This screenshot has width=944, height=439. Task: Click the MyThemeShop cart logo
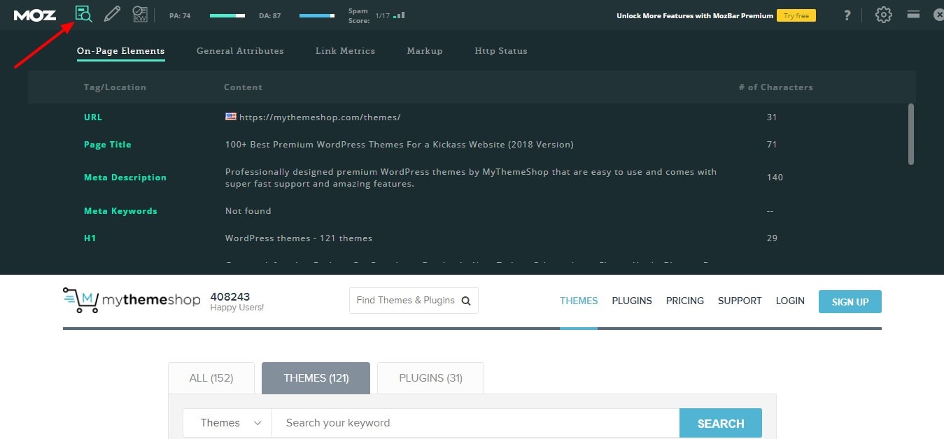(x=81, y=300)
